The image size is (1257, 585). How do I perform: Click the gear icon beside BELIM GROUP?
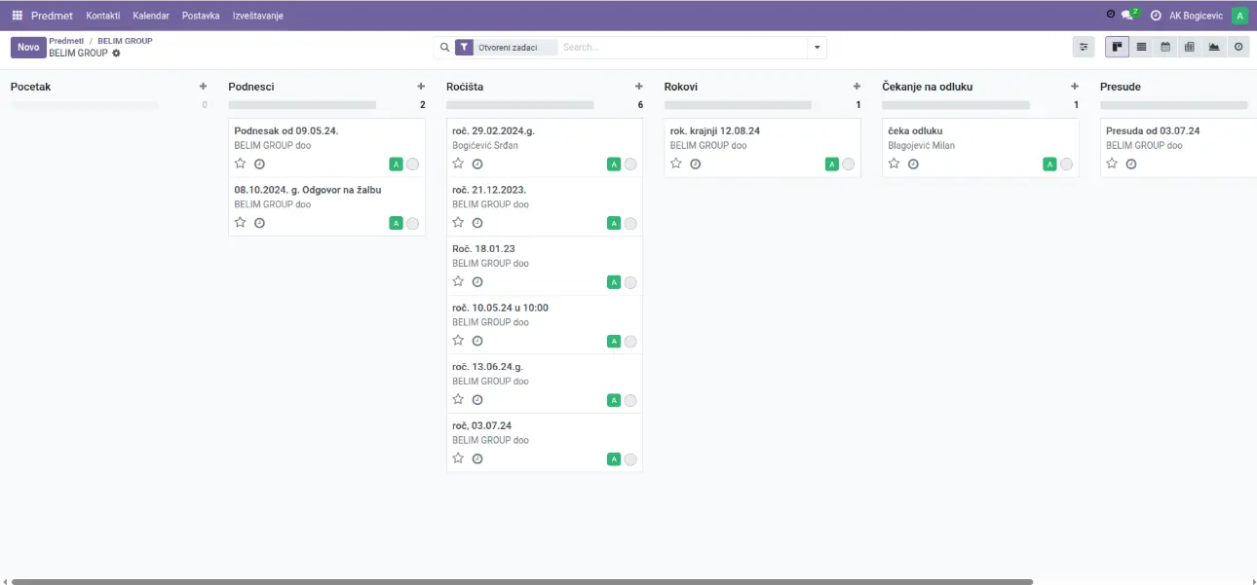click(x=117, y=54)
